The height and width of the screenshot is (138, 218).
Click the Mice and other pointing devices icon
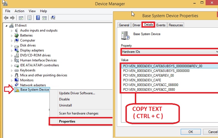17,75
